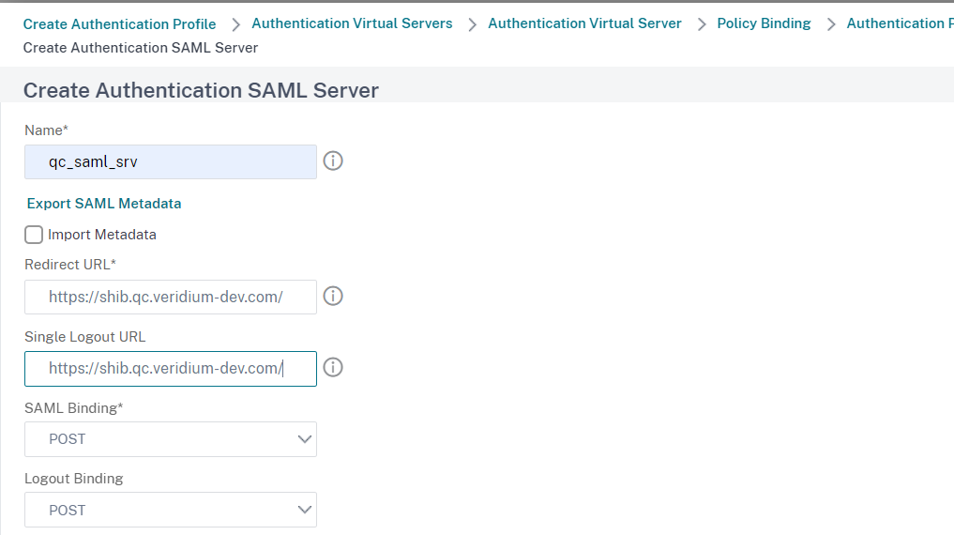Click the small Create Authentication SAML Server breadcrumb text
This screenshot has width=954, height=535.
coord(140,47)
